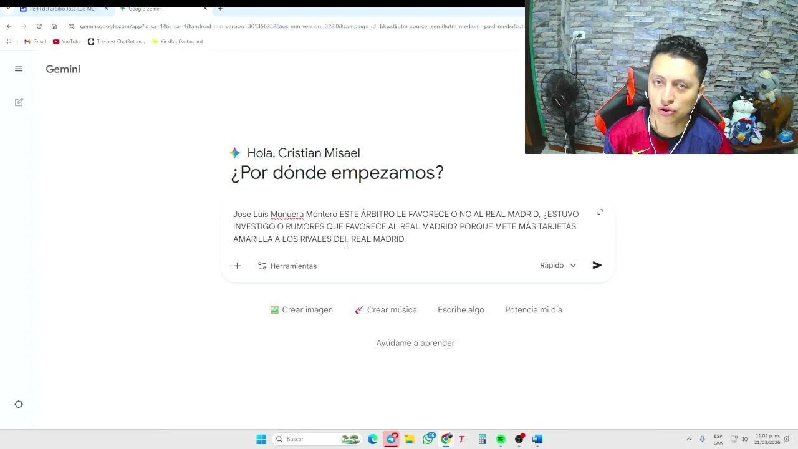Choose the Crear imagen suggestion
Image resolution: width=798 pixels, height=449 pixels.
click(x=302, y=309)
